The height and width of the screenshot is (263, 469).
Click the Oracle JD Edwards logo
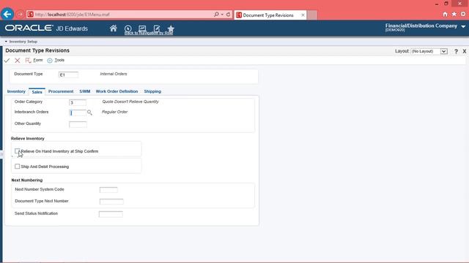46,28
